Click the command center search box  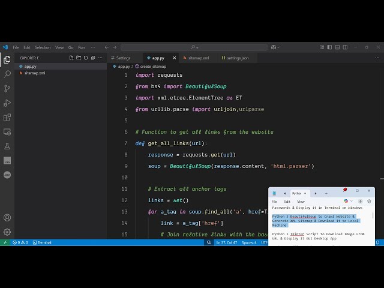pyautogui.click(x=194, y=47)
